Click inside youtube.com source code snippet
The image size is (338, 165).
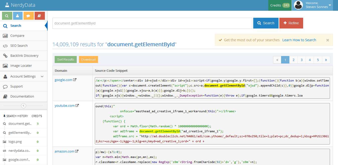point(212,124)
